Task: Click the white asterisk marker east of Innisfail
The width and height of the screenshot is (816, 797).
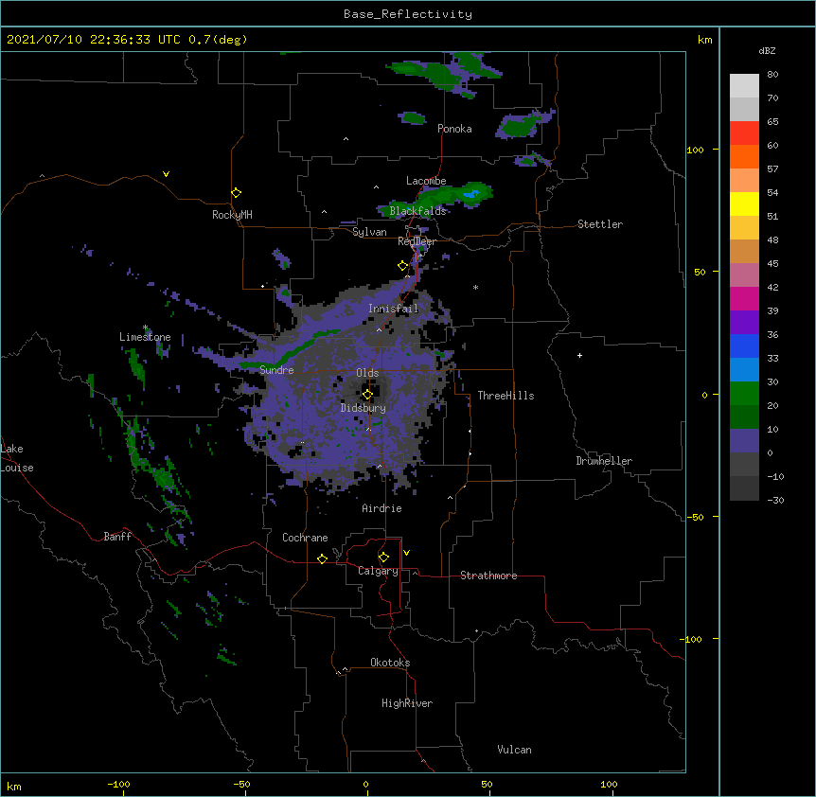Action: click(475, 287)
